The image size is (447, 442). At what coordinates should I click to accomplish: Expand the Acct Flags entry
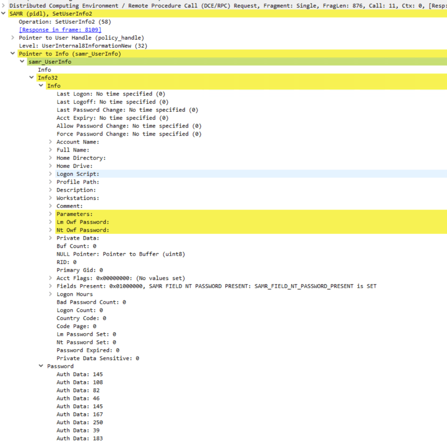click(x=51, y=278)
